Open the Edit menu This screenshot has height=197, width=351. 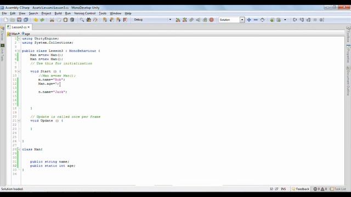(x=13, y=13)
